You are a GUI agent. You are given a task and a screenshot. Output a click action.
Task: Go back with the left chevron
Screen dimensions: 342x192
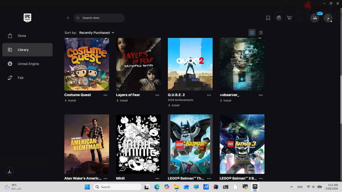[x=68, y=18]
